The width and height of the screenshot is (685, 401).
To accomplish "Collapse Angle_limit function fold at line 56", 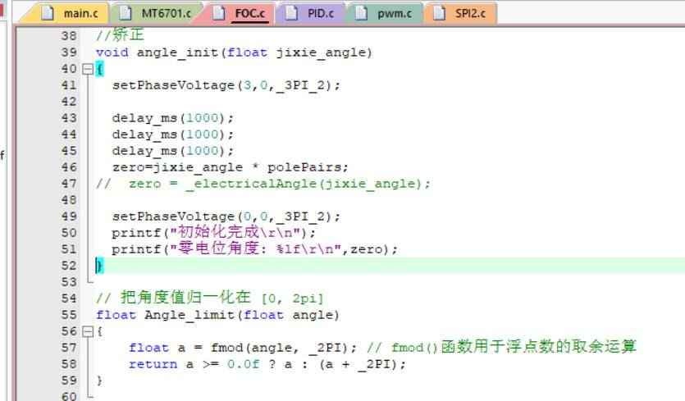I will pos(88,331).
